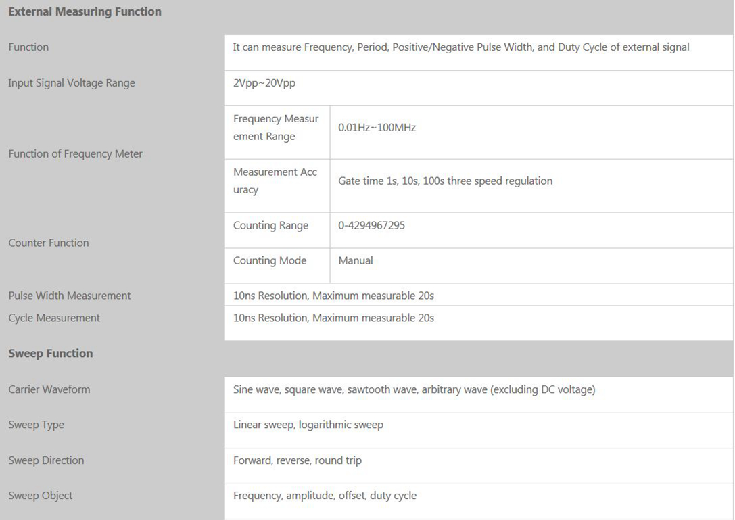Select the 0.01Hz~100MHz value
735x520 pixels.
(377, 127)
